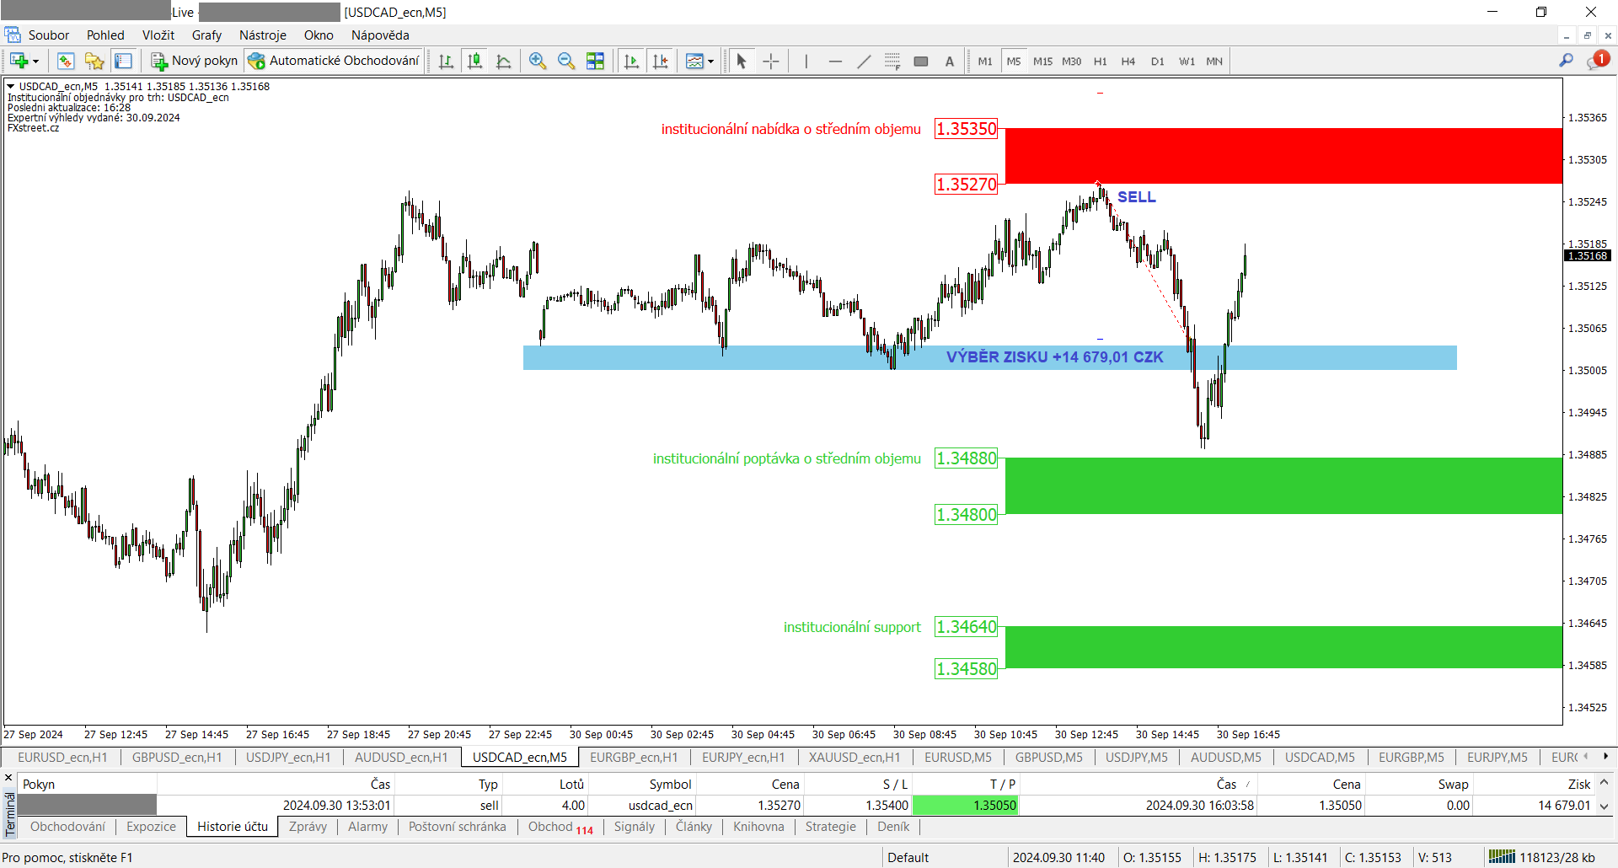Open the Nápověda menu
This screenshot has height=868, width=1618.
380,35
